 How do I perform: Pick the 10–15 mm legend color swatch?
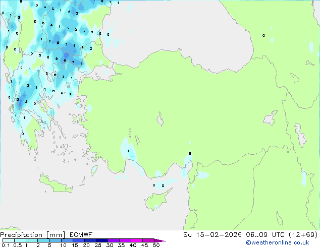(67, 240)
